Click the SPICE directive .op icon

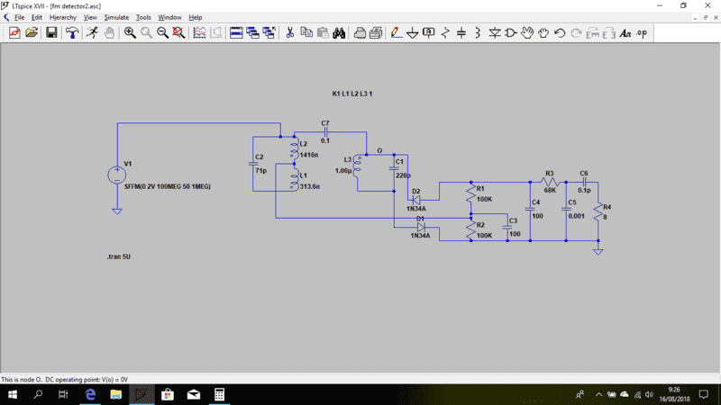(642, 33)
